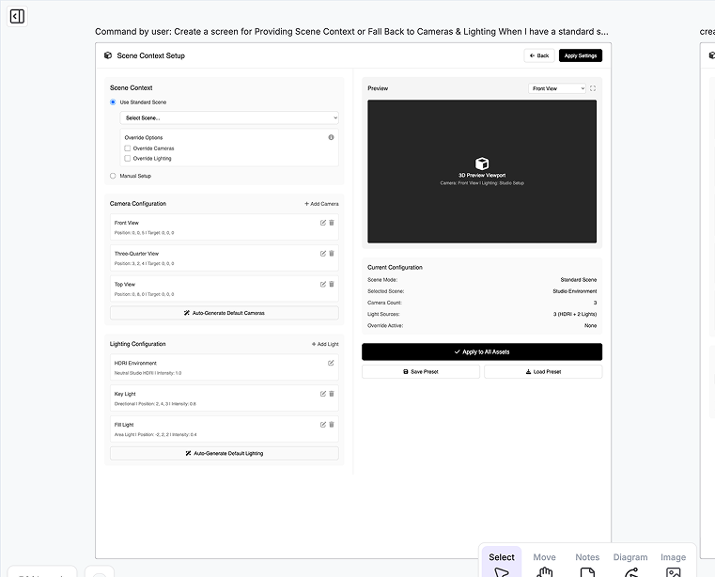The width and height of the screenshot is (715, 577).
Task: Expand the preview to fullscreen
Action: [x=593, y=88]
